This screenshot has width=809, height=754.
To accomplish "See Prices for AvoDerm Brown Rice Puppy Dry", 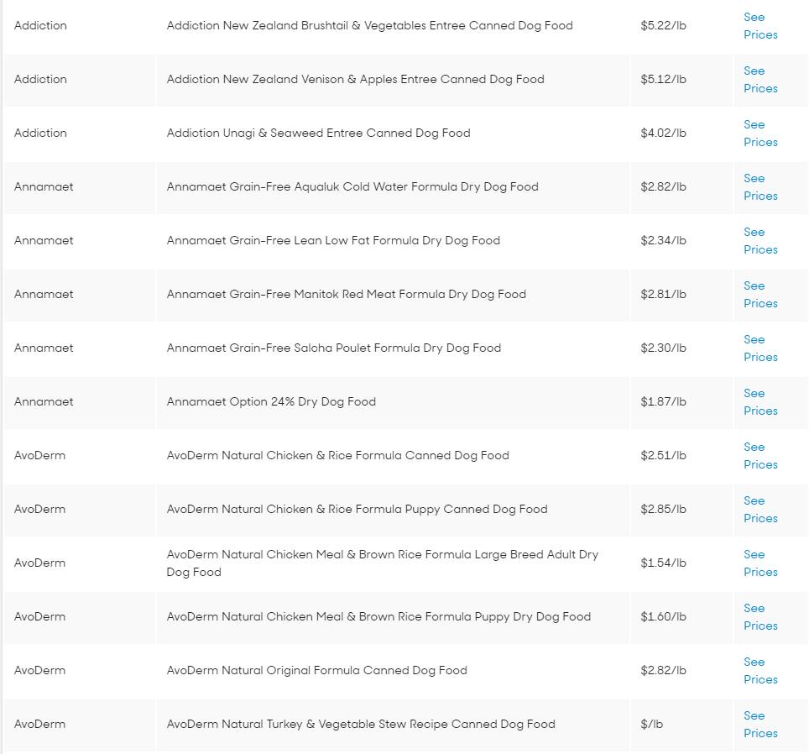I will click(x=760, y=616).
